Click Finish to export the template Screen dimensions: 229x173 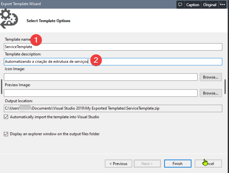[178, 164]
